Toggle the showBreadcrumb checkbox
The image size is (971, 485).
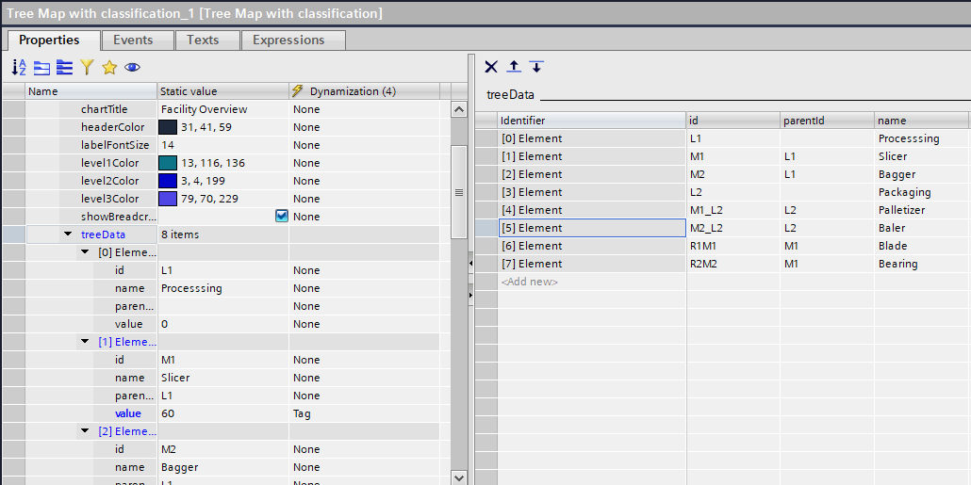click(x=282, y=216)
